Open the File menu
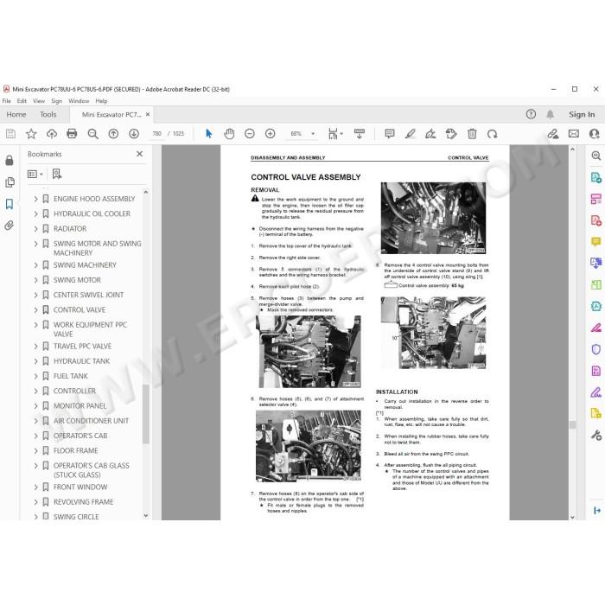This screenshot has width=605, height=605. 7,101
